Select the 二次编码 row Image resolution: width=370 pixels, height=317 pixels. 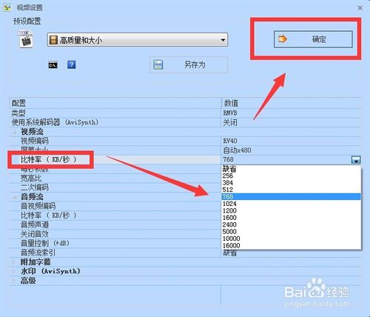click(115, 187)
